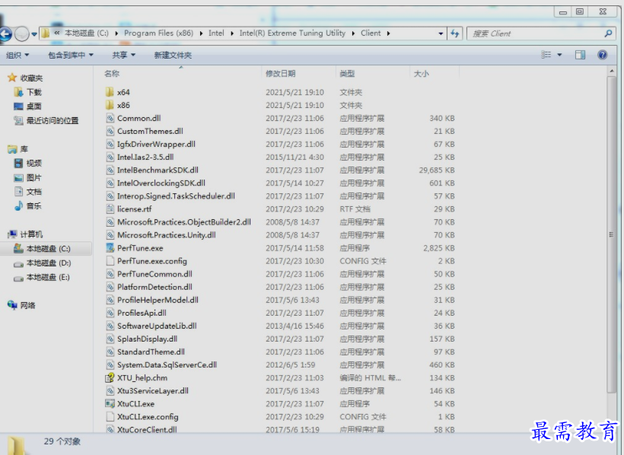
Task: Click the search magnifier icon
Action: point(608,33)
